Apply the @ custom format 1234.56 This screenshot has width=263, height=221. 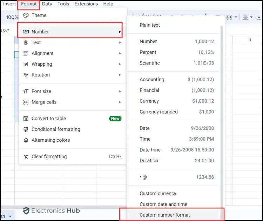click(x=174, y=177)
